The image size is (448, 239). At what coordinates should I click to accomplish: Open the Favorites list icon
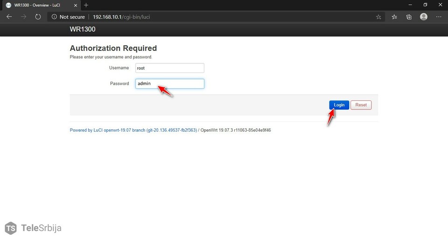coord(394,17)
